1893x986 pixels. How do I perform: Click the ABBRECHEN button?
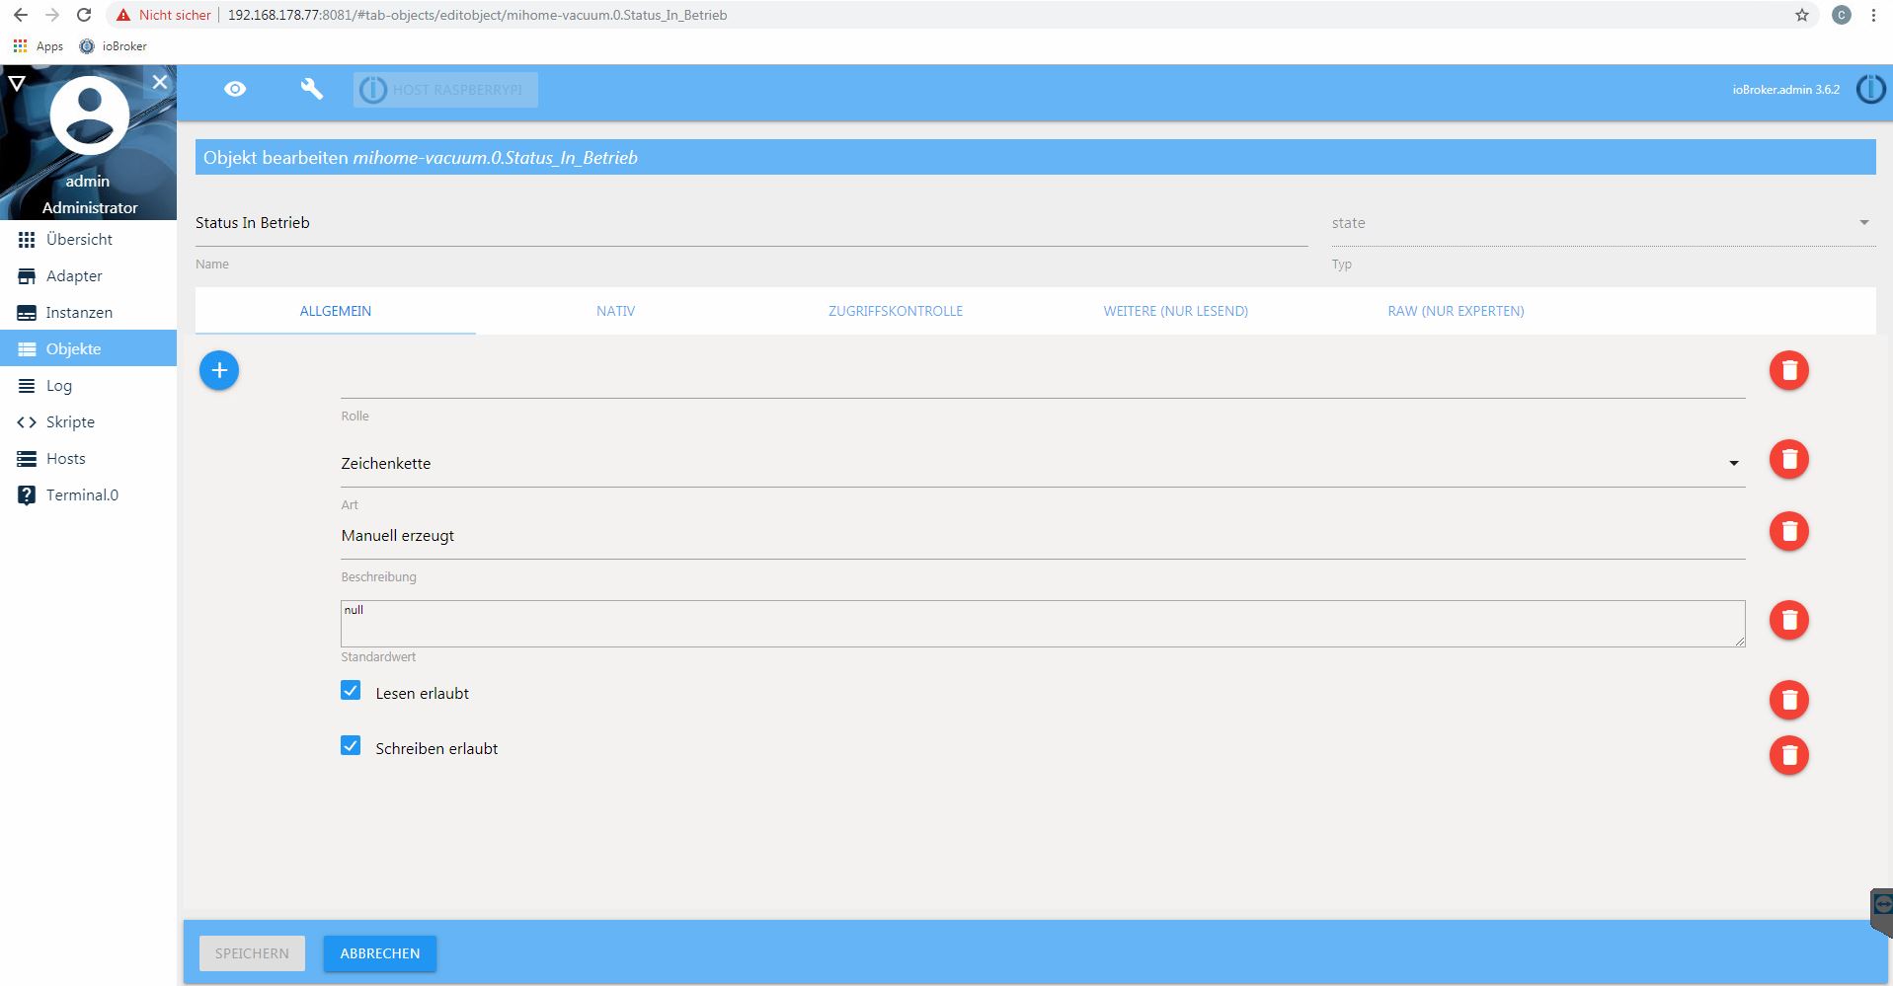(380, 953)
